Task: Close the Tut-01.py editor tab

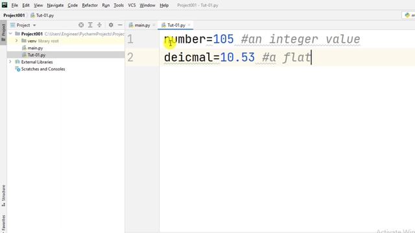Action: (x=189, y=25)
